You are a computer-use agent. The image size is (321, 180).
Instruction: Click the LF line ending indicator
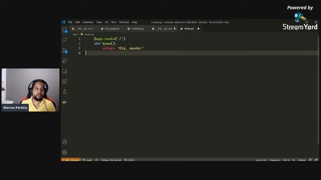click(293, 160)
